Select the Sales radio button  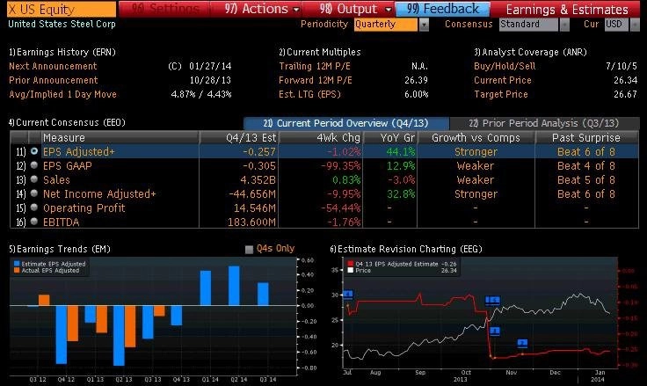click(x=34, y=179)
